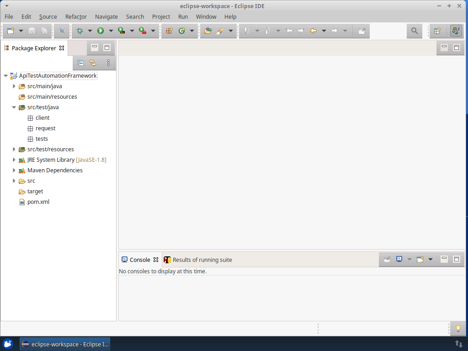
Task: Open the Run dropdown arrow
Action: pyautogui.click(x=111, y=31)
